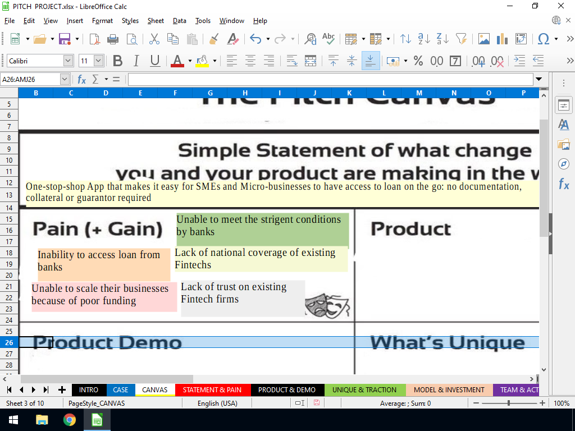The image size is (575, 431).
Task: Click the add new sheet plus button
Action: click(x=62, y=390)
